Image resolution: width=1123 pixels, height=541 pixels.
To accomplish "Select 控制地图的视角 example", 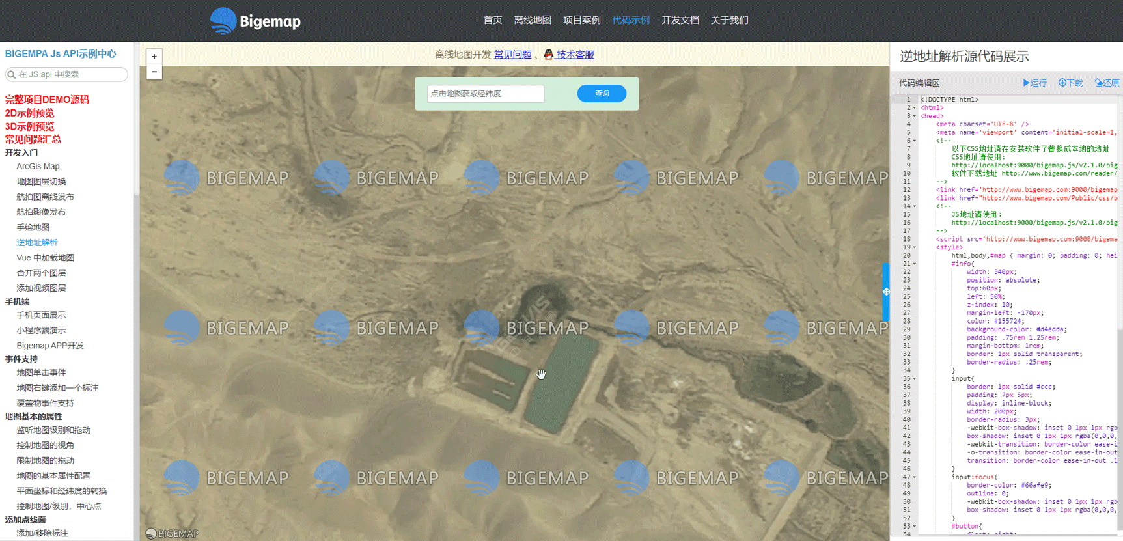I will tap(45, 445).
